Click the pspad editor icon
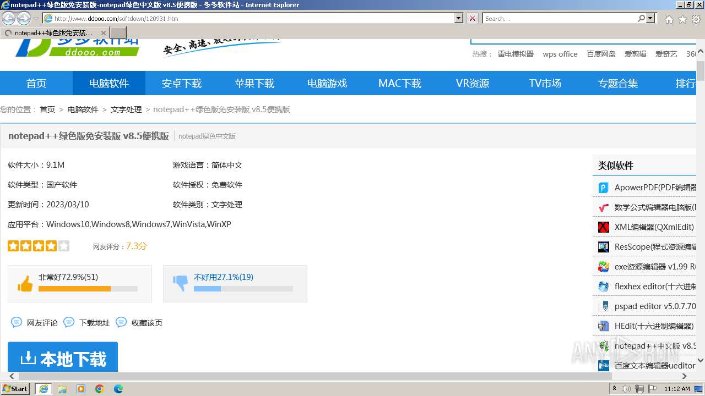The height and width of the screenshot is (396, 705). coord(604,306)
